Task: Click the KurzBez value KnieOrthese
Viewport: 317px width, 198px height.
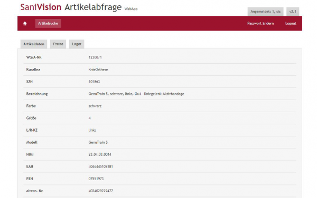Action: coord(98,70)
